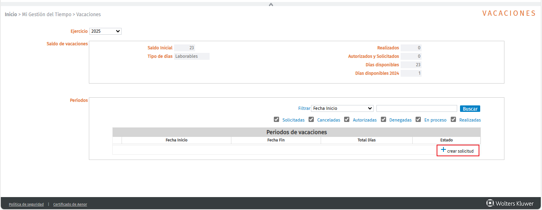Toggle the Realizadas checkbox
The width and height of the screenshot is (542, 210).
coord(454,120)
